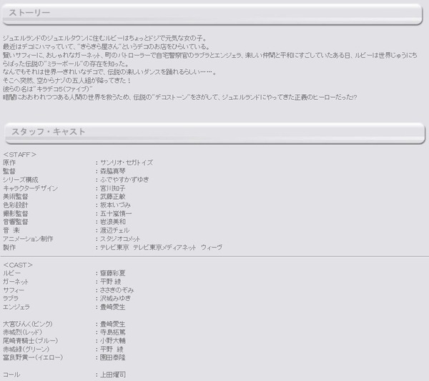This screenshot has width=429, height=381.
Task: Click the エンジェラ character label
Action: coord(16,307)
